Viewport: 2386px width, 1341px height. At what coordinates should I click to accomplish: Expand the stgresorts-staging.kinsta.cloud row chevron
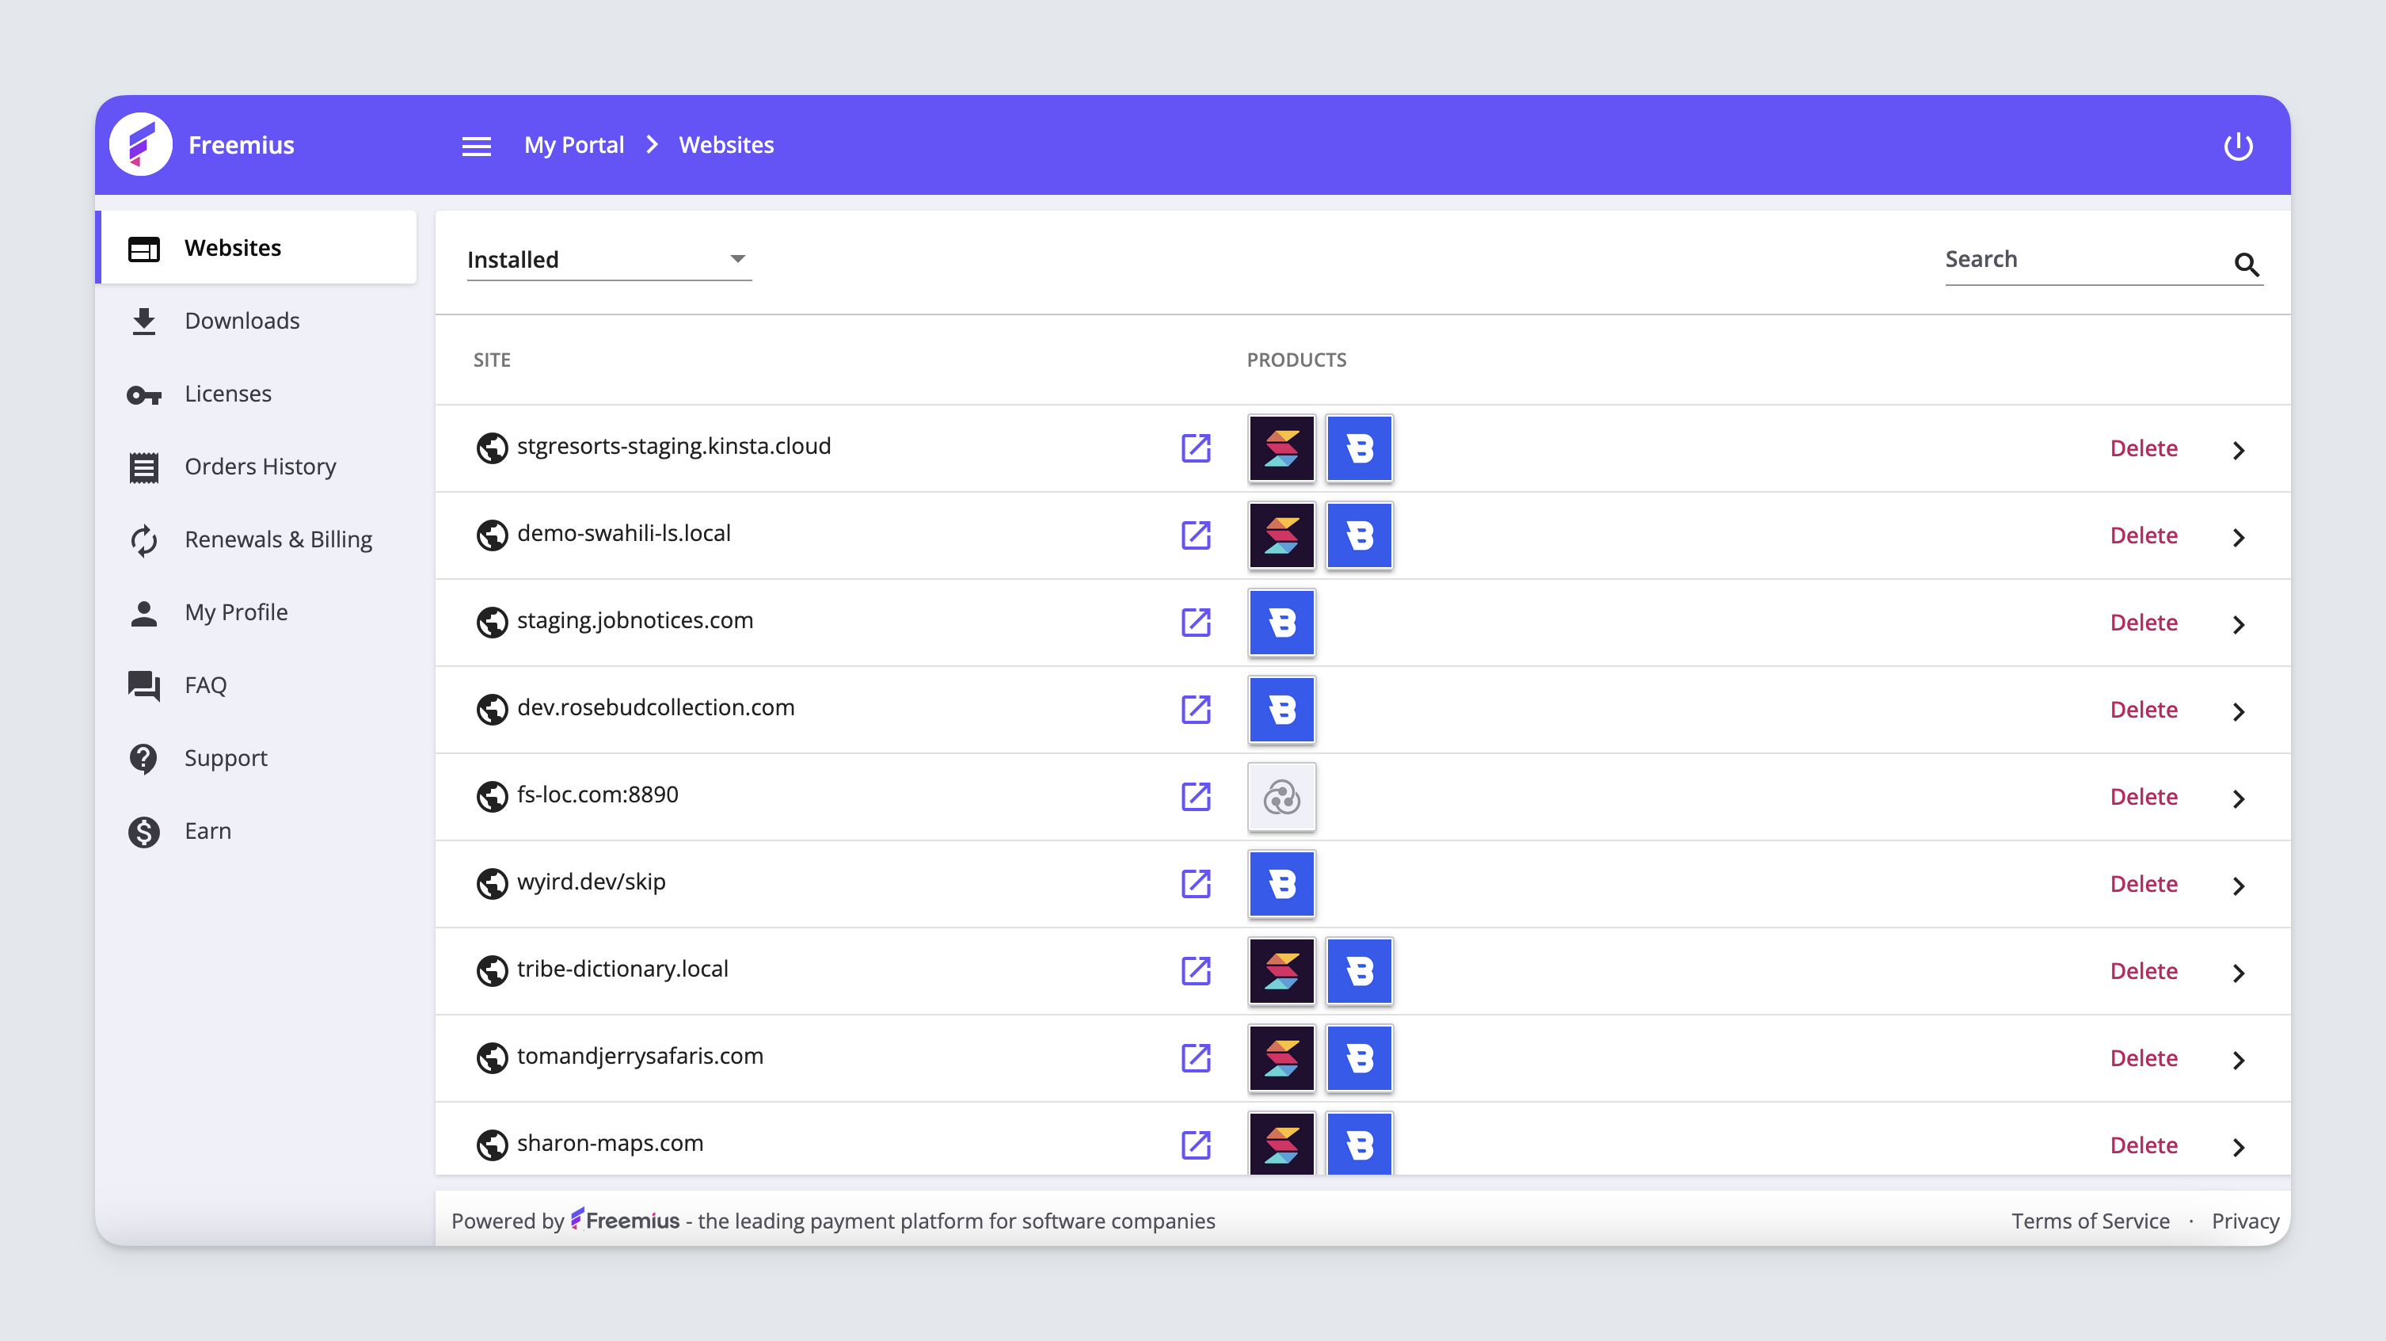pyautogui.click(x=2238, y=451)
